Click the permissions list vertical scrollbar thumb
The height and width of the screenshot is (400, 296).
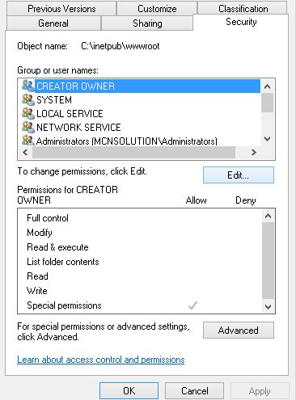pos(268,260)
